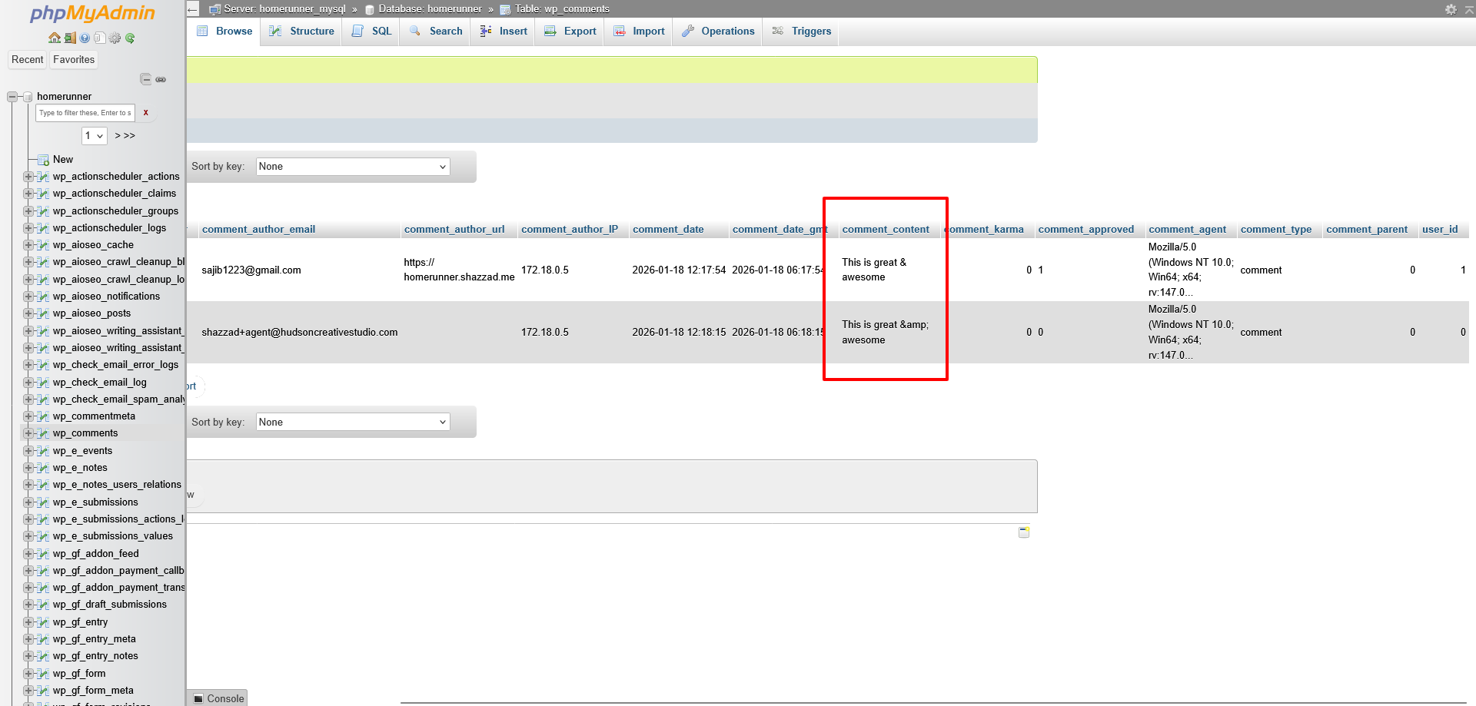Sort by comment_content column header

(x=885, y=230)
